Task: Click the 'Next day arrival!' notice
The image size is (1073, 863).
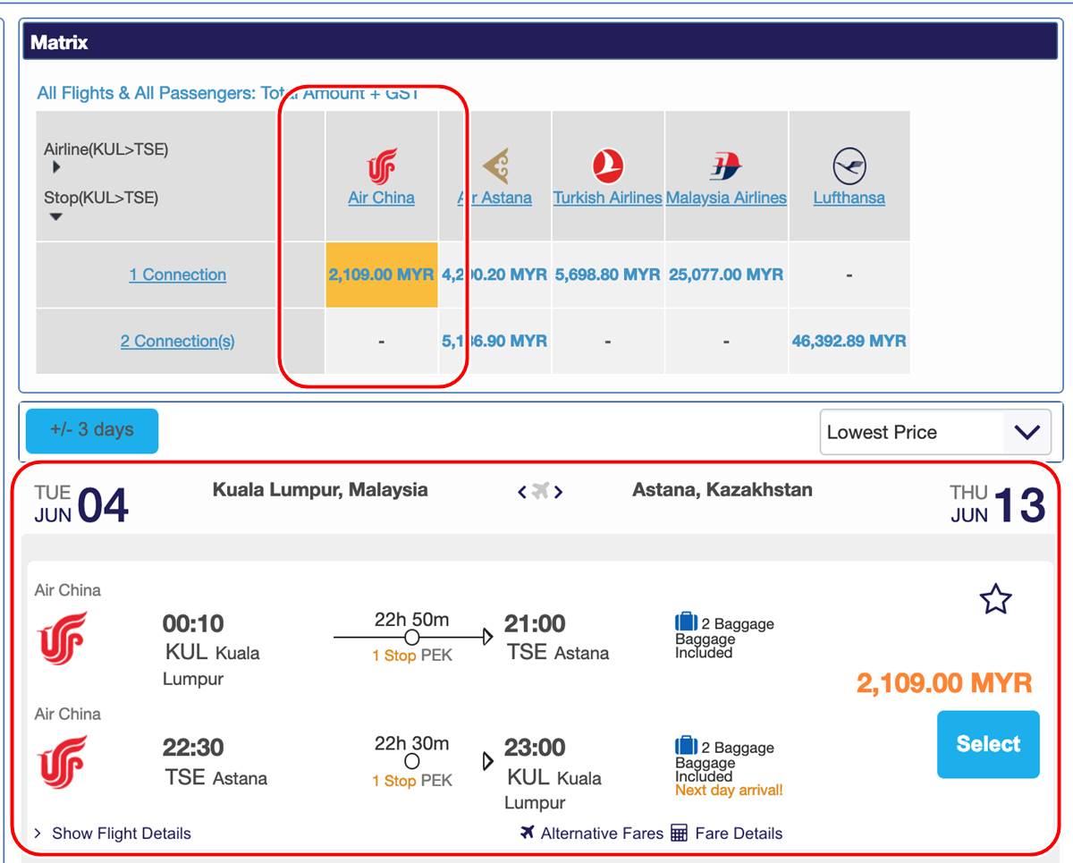Action: point(729,791)
